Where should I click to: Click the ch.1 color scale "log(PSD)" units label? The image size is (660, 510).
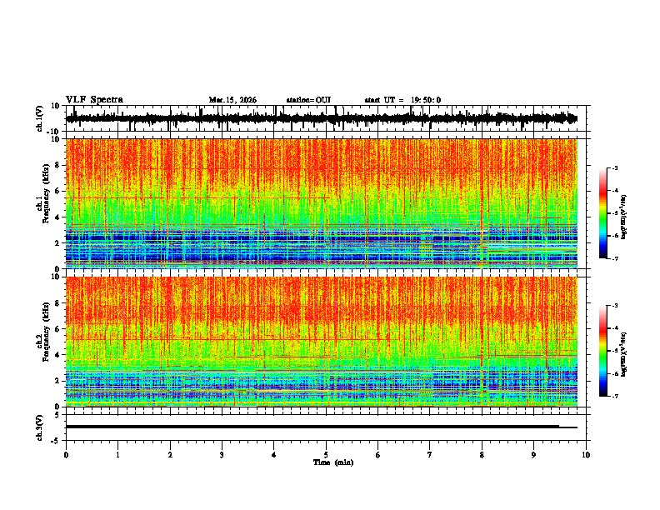pyautogui.click(x=623, y=217)
